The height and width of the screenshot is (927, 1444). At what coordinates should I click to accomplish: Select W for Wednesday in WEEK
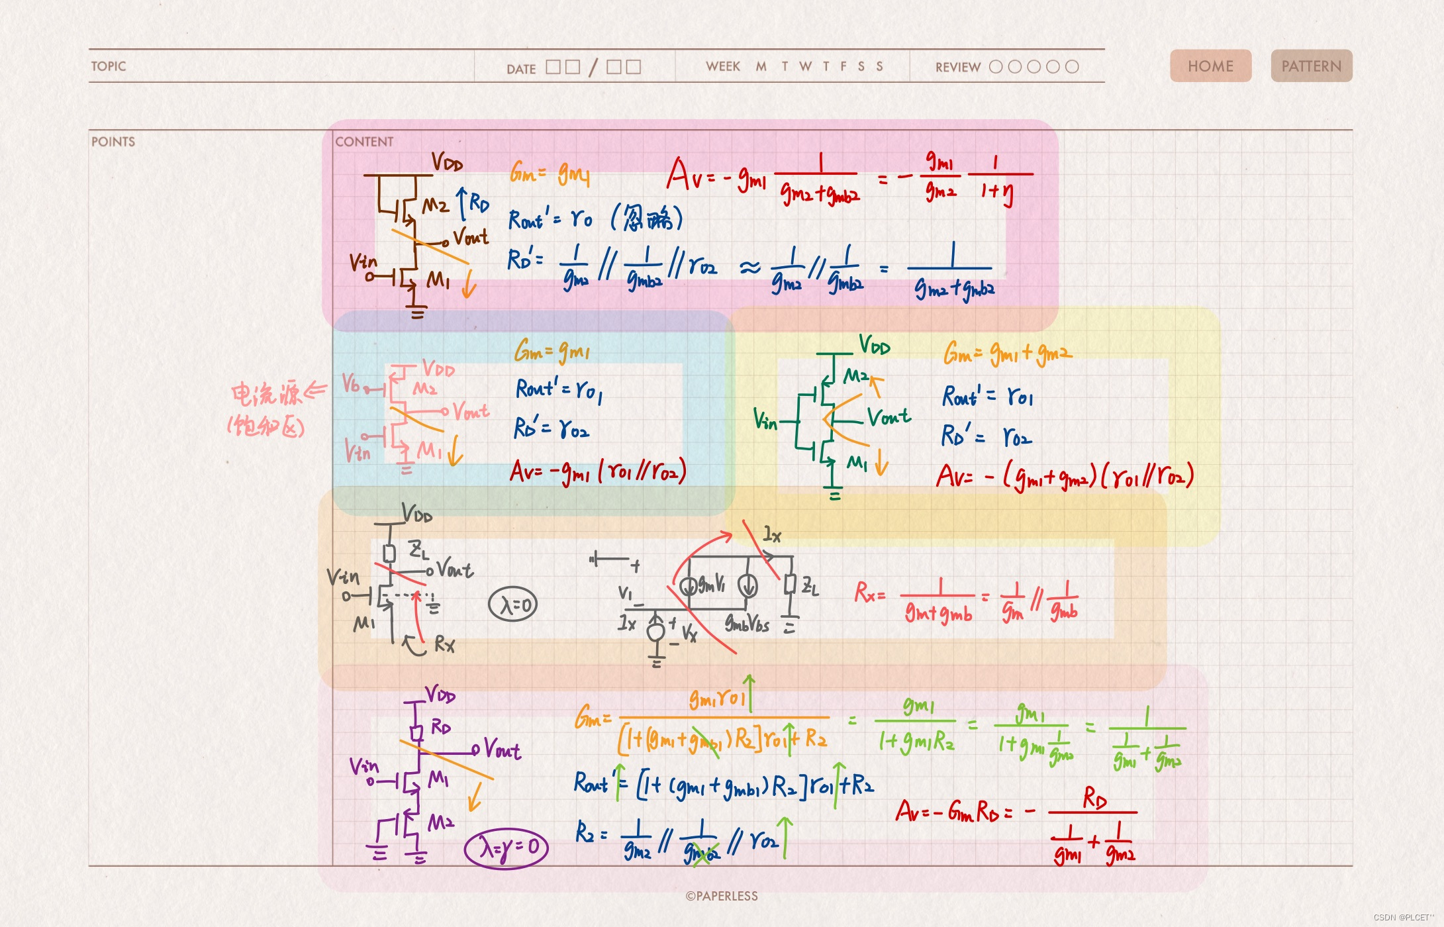click(805, 66)
